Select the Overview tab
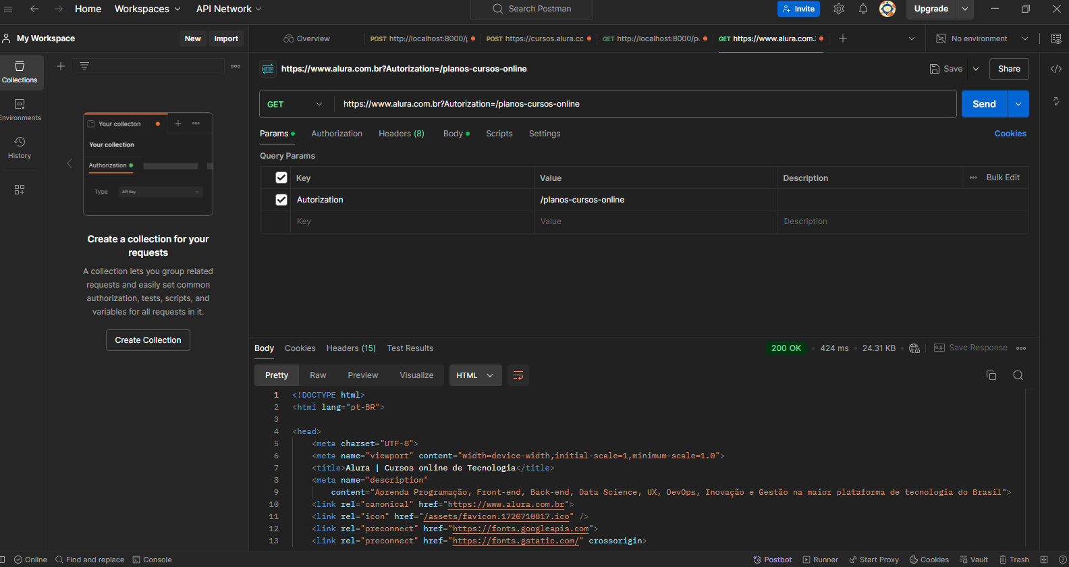This screenshot has width=1069, height=567. (x=307, y=38)
